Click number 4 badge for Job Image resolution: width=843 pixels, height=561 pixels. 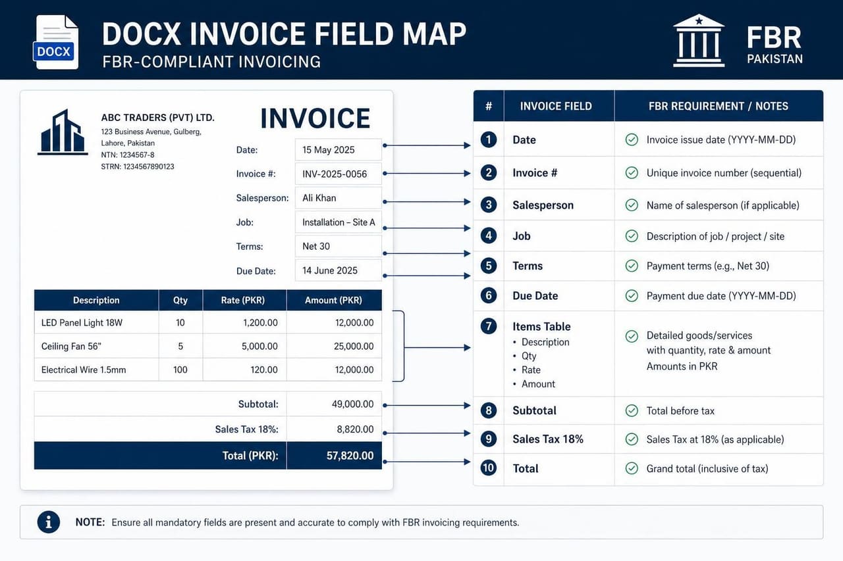coord(489,235)
